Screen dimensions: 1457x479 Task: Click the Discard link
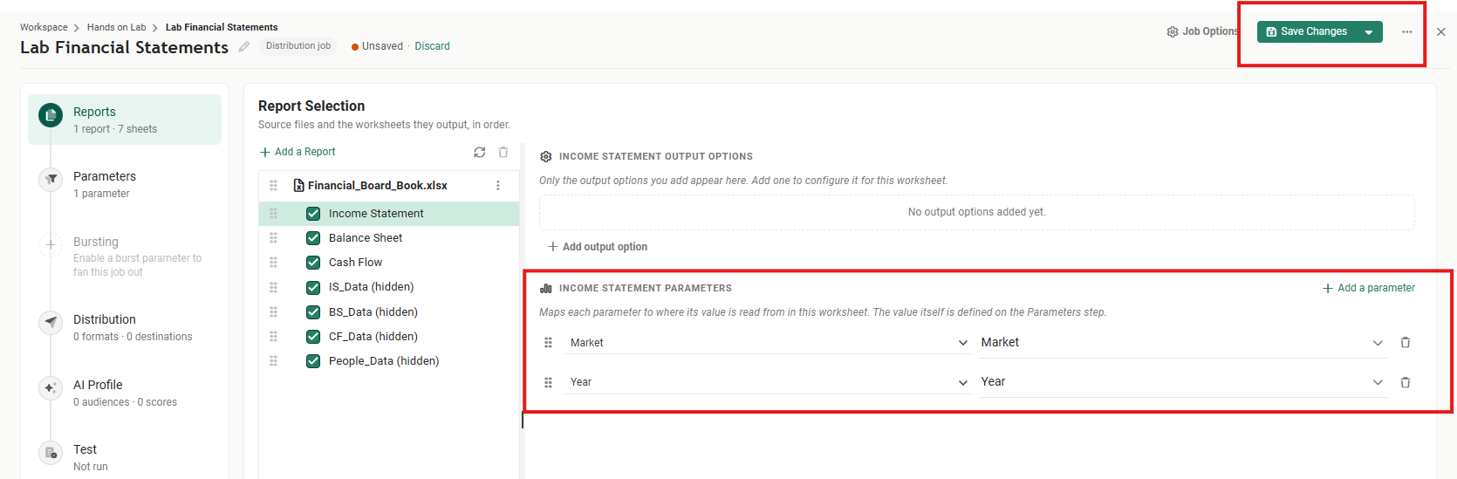pyautogui.click(x=432, y=46)
